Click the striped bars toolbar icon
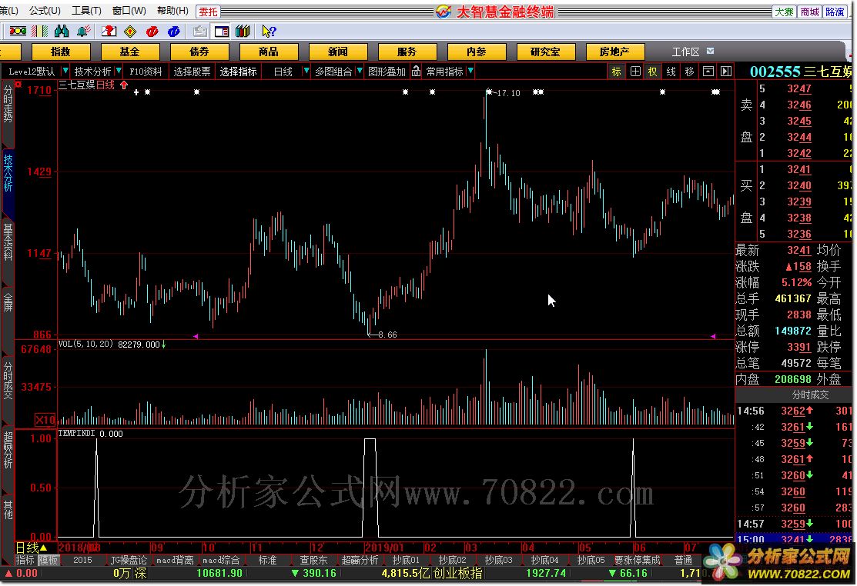Screen dimensions: 857x586 (39, 31)
